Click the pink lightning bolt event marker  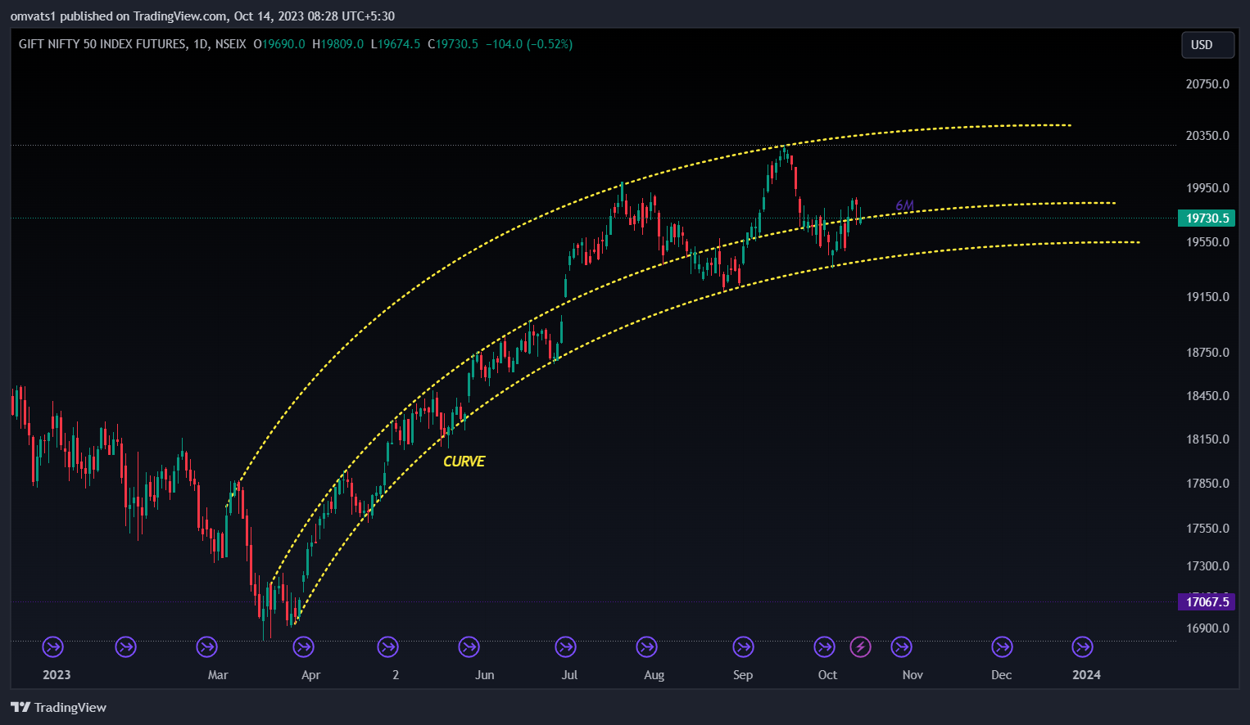point(860,647)
